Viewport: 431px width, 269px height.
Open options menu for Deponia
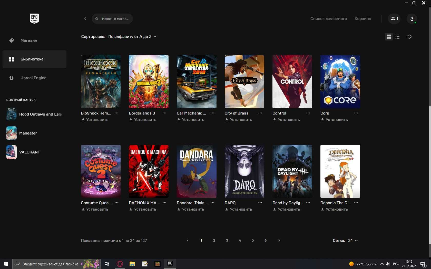click(x=356, y=203)
